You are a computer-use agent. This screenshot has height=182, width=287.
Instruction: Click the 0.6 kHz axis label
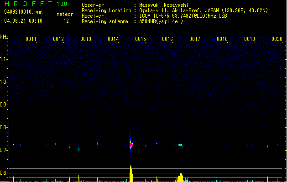(x=4, y=173)
